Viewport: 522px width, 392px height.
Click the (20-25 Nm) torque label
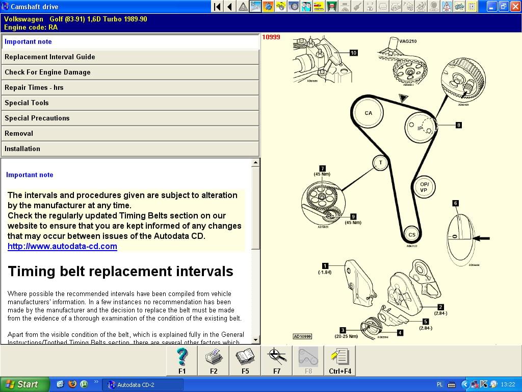[346, 336]
